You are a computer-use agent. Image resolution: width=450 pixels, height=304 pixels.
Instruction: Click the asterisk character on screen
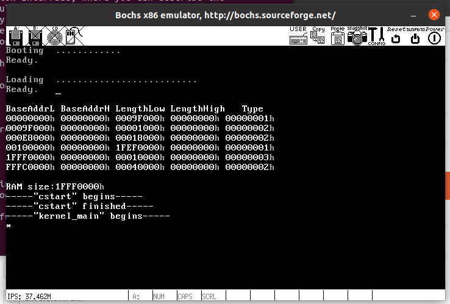tap(9, 225)
